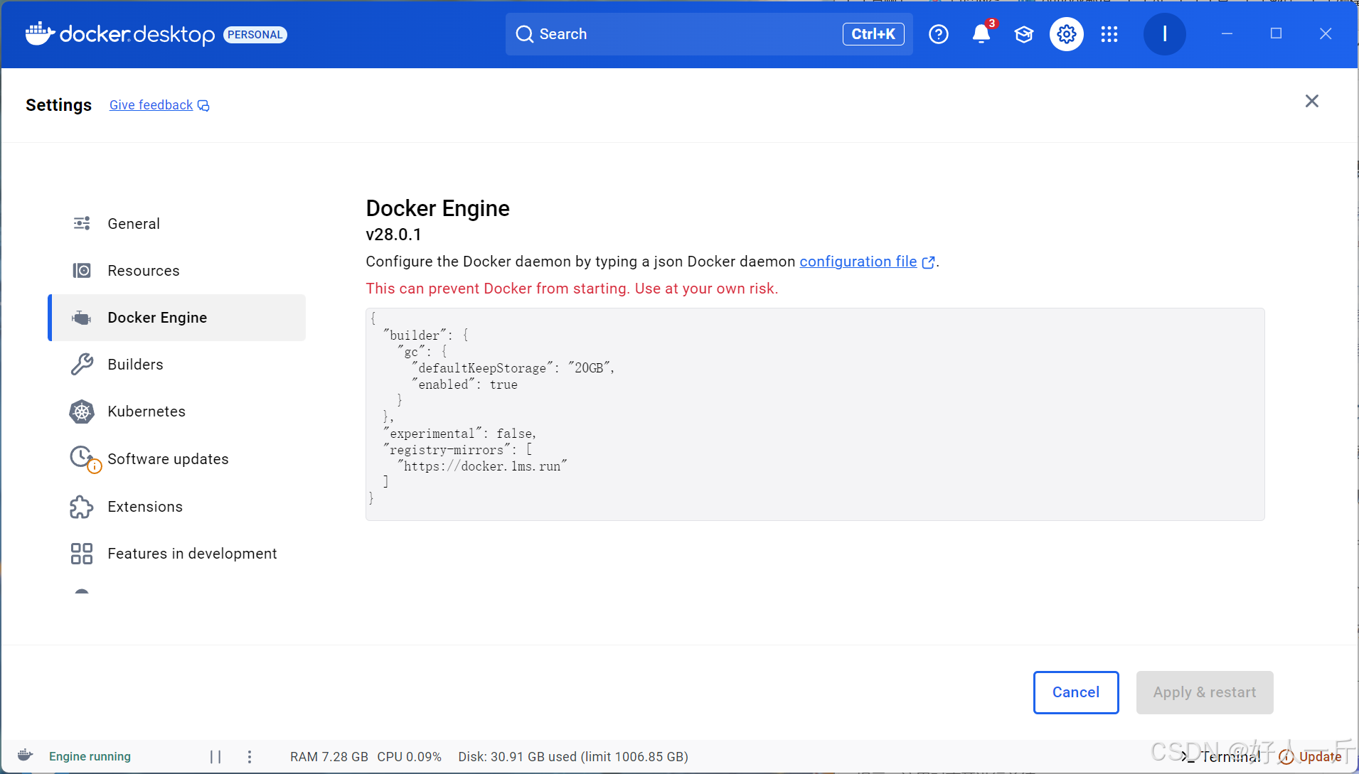Click the Apply & restart button
Viewport: 1359px width, 774px height.
pos(1205,692)
